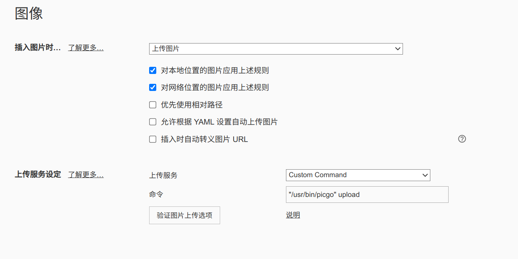The height and width of the screenshot is (259, 518).
Task: Click chevron arrow of 上传图片 combo box
Action: pyautogui.click(x=398, y=49)
